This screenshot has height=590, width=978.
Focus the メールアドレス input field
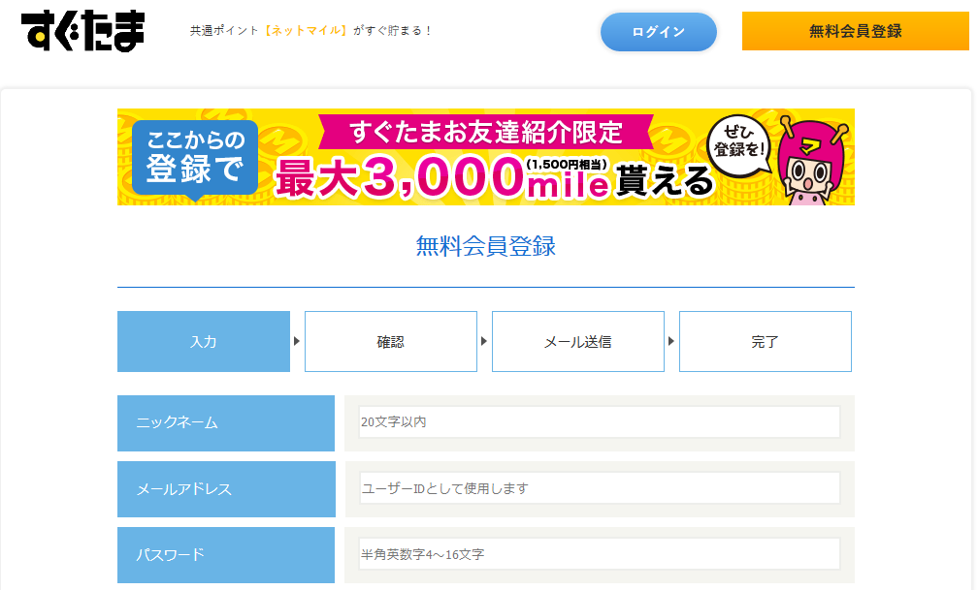[600, 488]
